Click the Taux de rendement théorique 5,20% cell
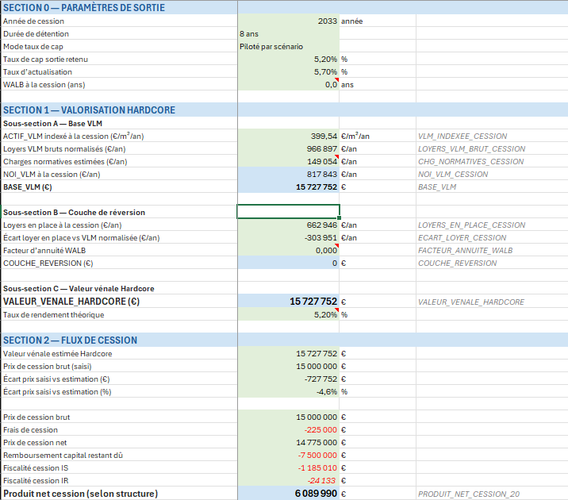 pyautogui.click(x=288, y=314)
